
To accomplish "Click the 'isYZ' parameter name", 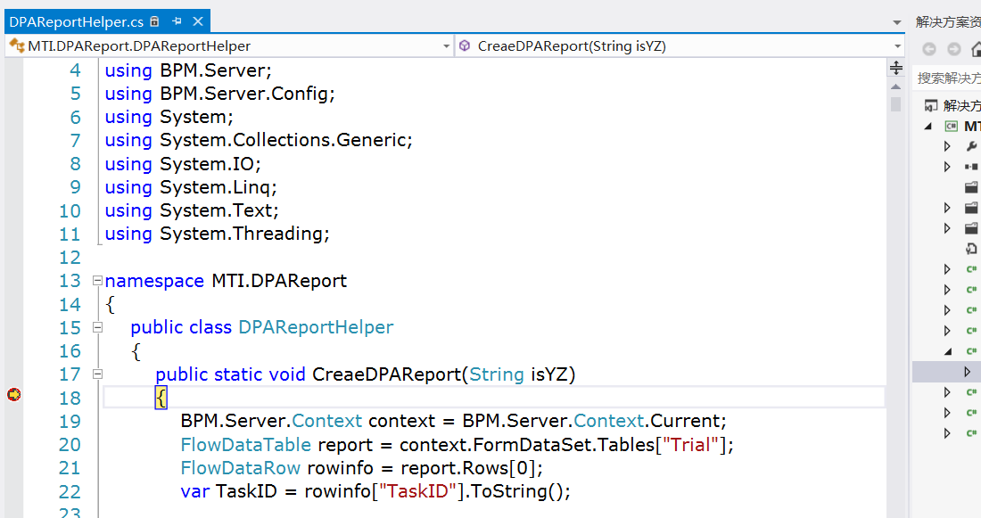I will pos(549,374).
